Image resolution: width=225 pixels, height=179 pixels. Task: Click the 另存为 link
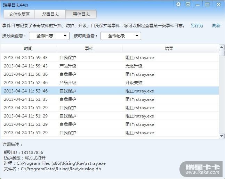(x=196, y=26)
